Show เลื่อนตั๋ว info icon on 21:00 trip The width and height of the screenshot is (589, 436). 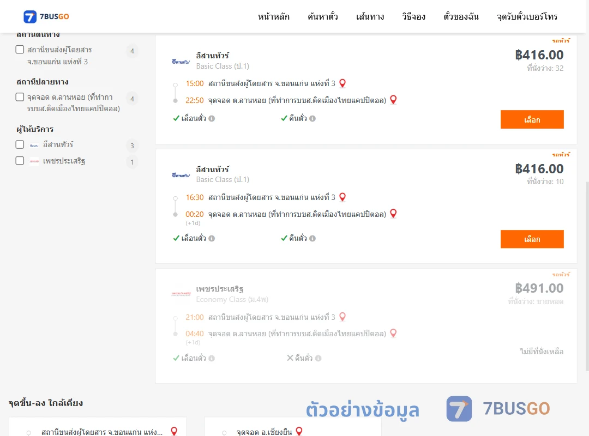pyautogui.click(x=212, y=358)
